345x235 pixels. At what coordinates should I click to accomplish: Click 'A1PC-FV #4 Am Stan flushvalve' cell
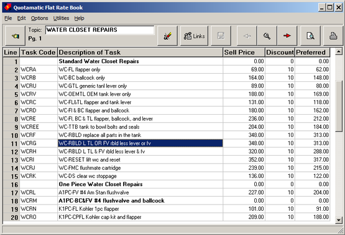tap(140, 193)
